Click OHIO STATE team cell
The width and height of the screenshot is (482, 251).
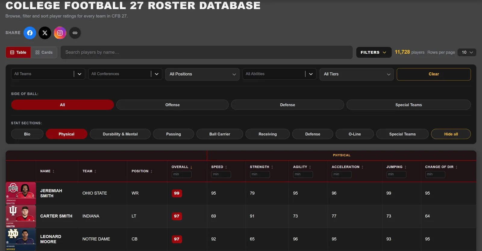[x=95, y=193]
